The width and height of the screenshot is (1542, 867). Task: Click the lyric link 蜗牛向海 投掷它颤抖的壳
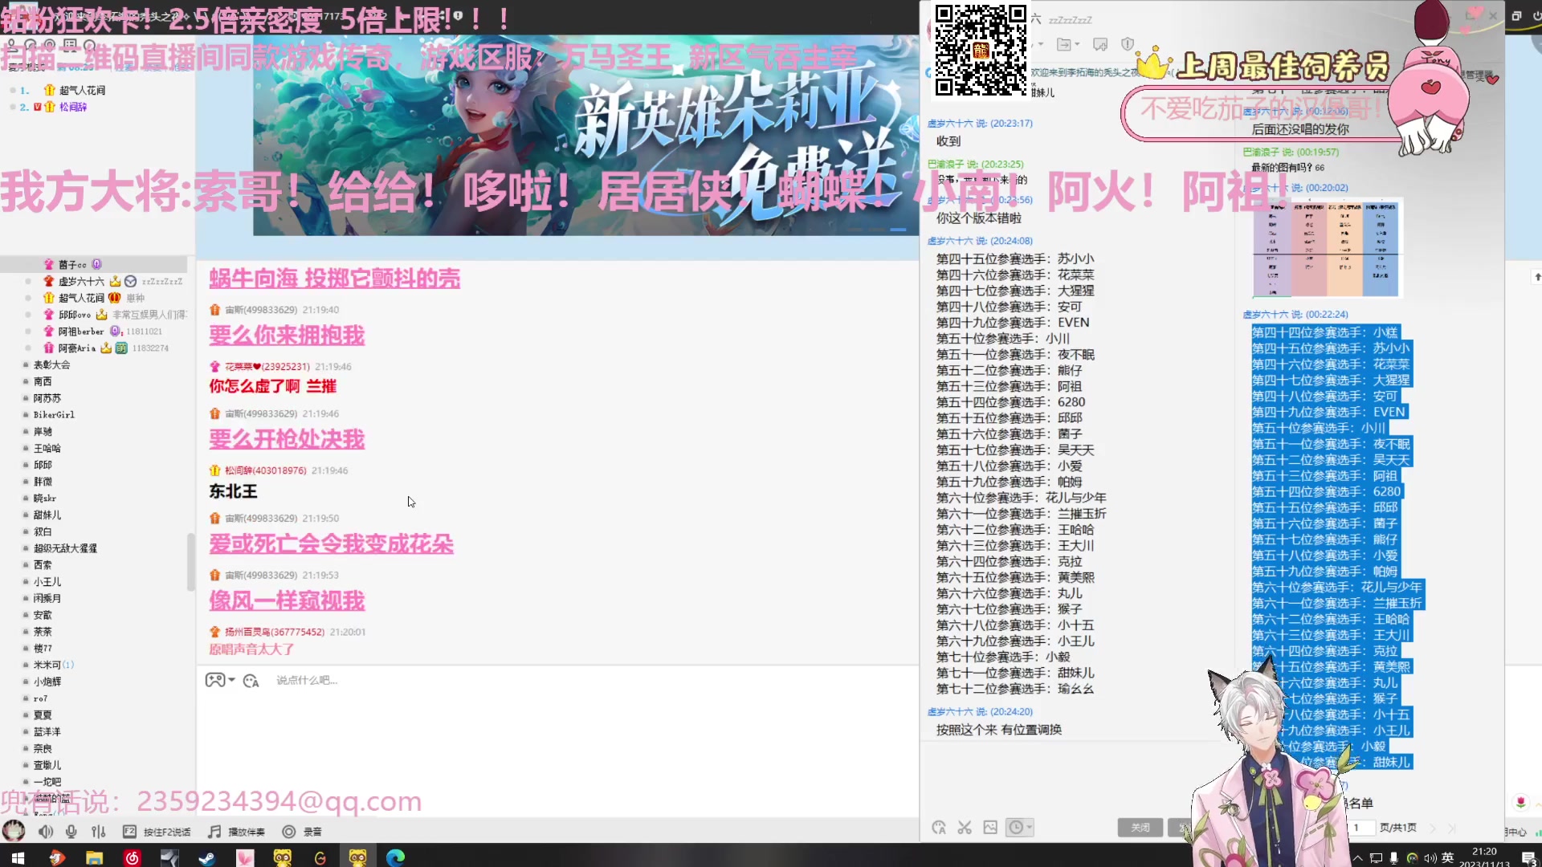pyautogui.click(x=334, y=279)
